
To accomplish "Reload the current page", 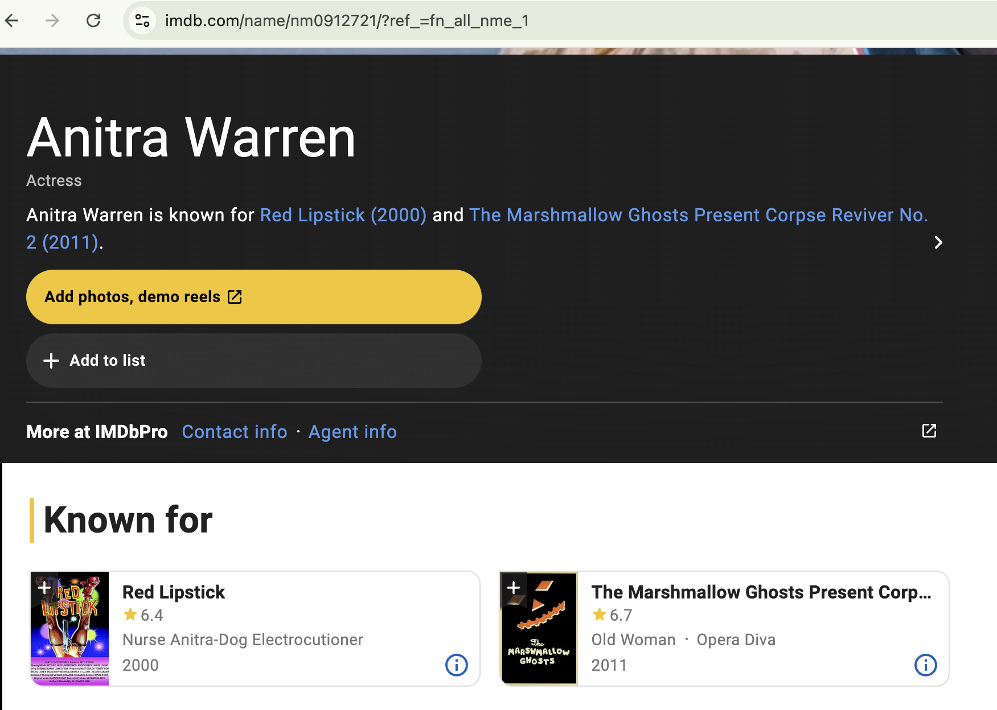I will tap(95, 20).
